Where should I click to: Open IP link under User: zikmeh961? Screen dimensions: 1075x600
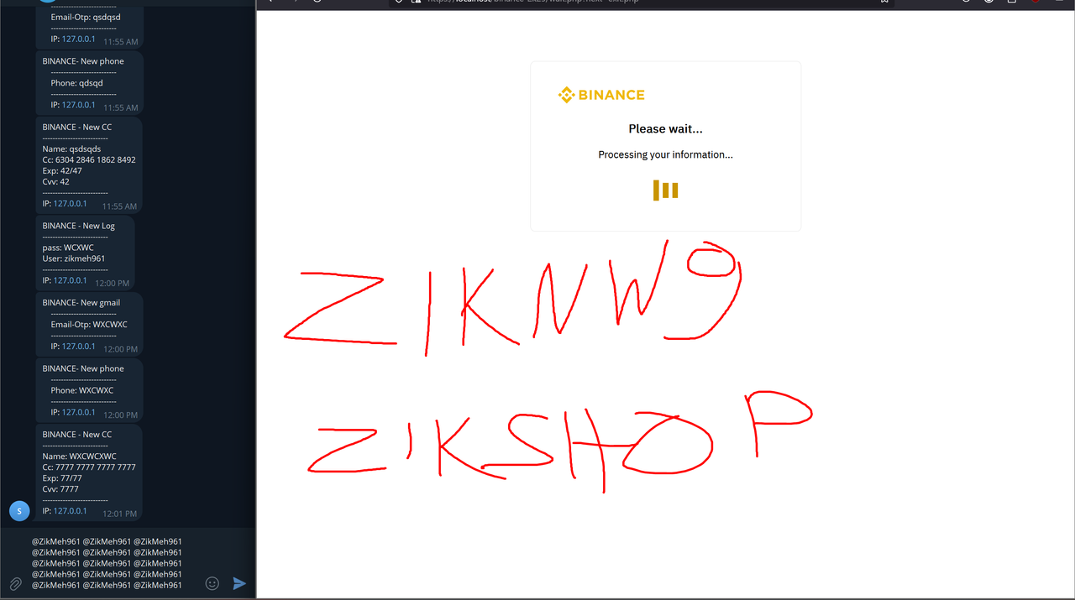(x=71, y=280)
